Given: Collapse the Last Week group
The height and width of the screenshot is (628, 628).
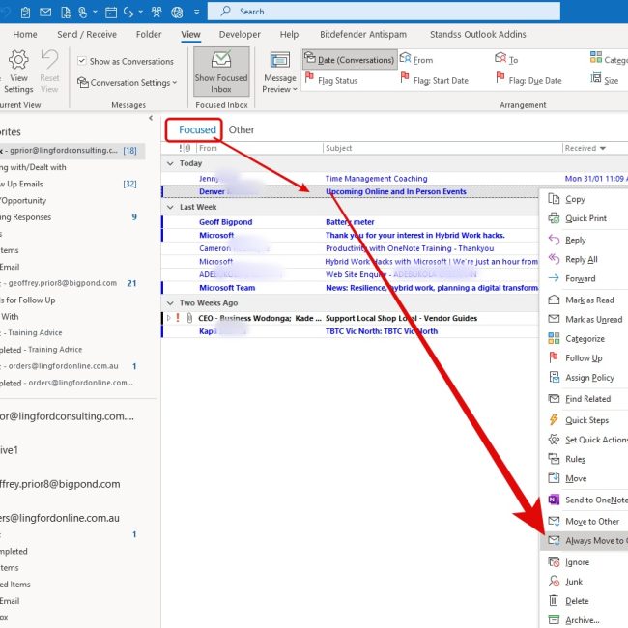Looking at the screenshot, I should click(x=170, y=207).
